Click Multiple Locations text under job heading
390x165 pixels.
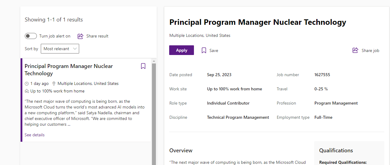pos(200,35)
